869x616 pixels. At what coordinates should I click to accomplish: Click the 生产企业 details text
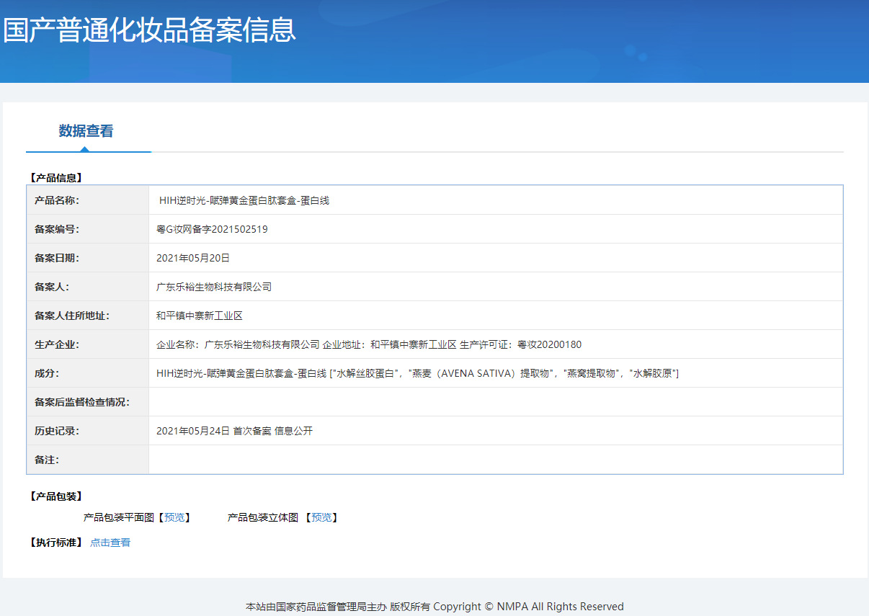[x=368, y=344]
